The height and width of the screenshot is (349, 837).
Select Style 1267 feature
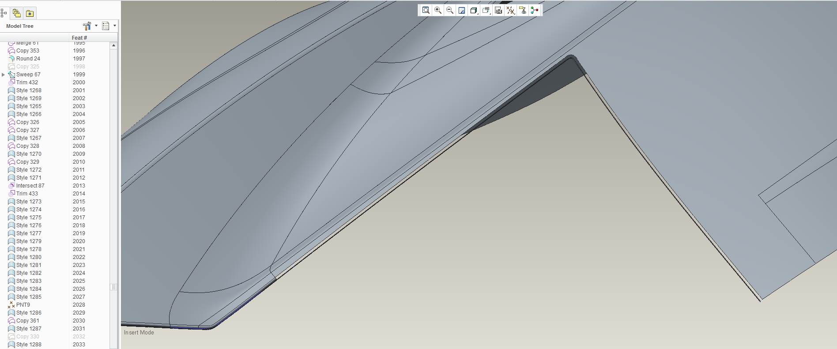[x=29, y=138]
